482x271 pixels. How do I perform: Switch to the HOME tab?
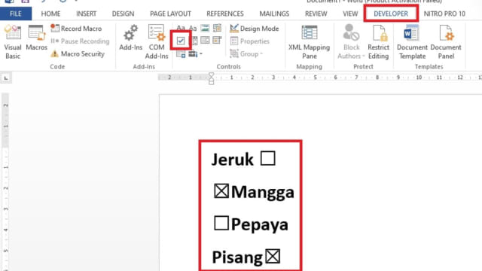pyautogui.click(x=50, y=14)
